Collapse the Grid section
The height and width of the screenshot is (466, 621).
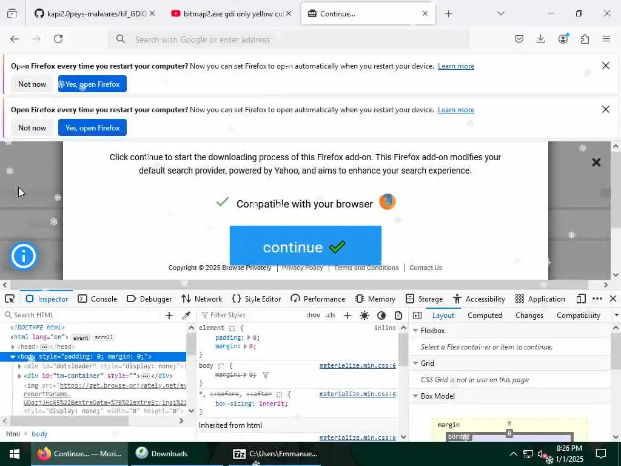pyautogui.click(x=415, y=363)
